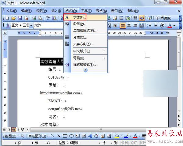Viewport: 183px width, 146px height.
Task: Save the document with floppy icon
Action: coord(20,18)
